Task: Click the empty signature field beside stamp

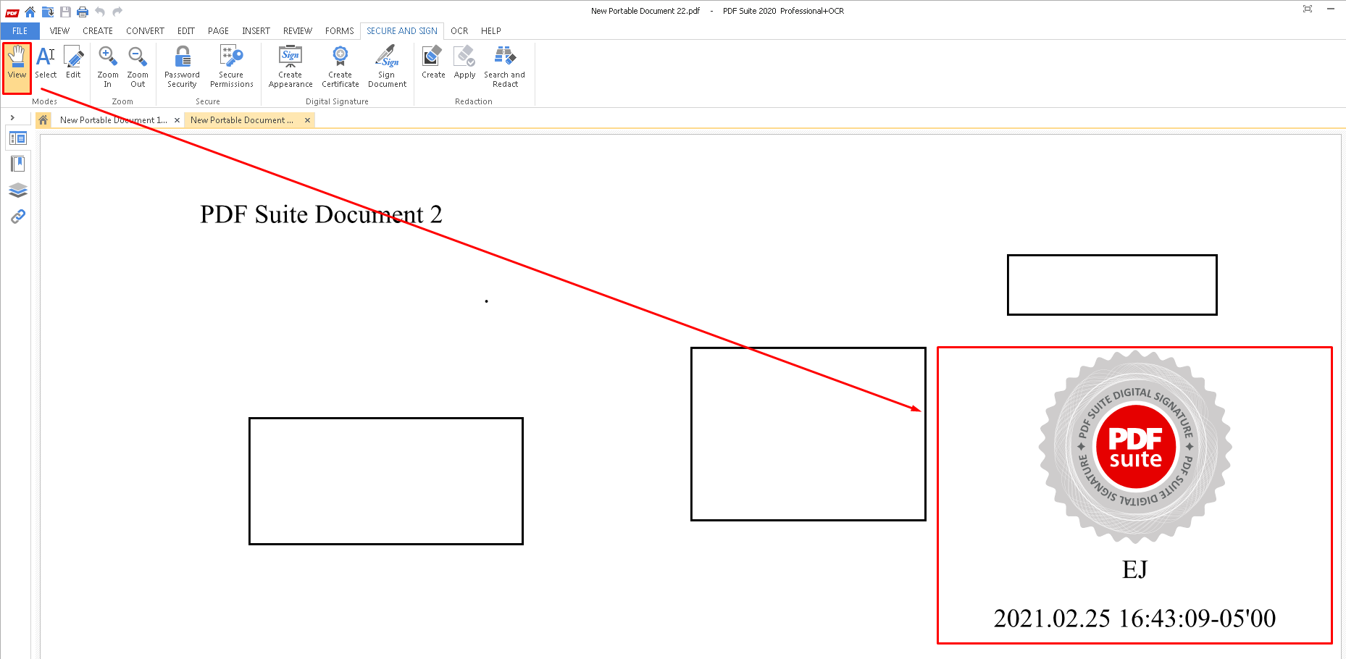Action: [x=808, y=434]
